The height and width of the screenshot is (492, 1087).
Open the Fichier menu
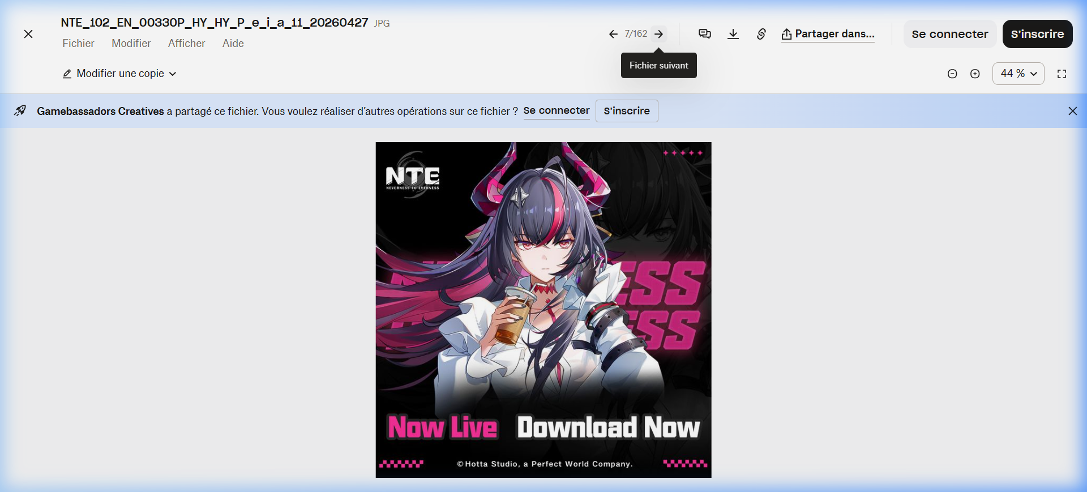coord(78,44)
